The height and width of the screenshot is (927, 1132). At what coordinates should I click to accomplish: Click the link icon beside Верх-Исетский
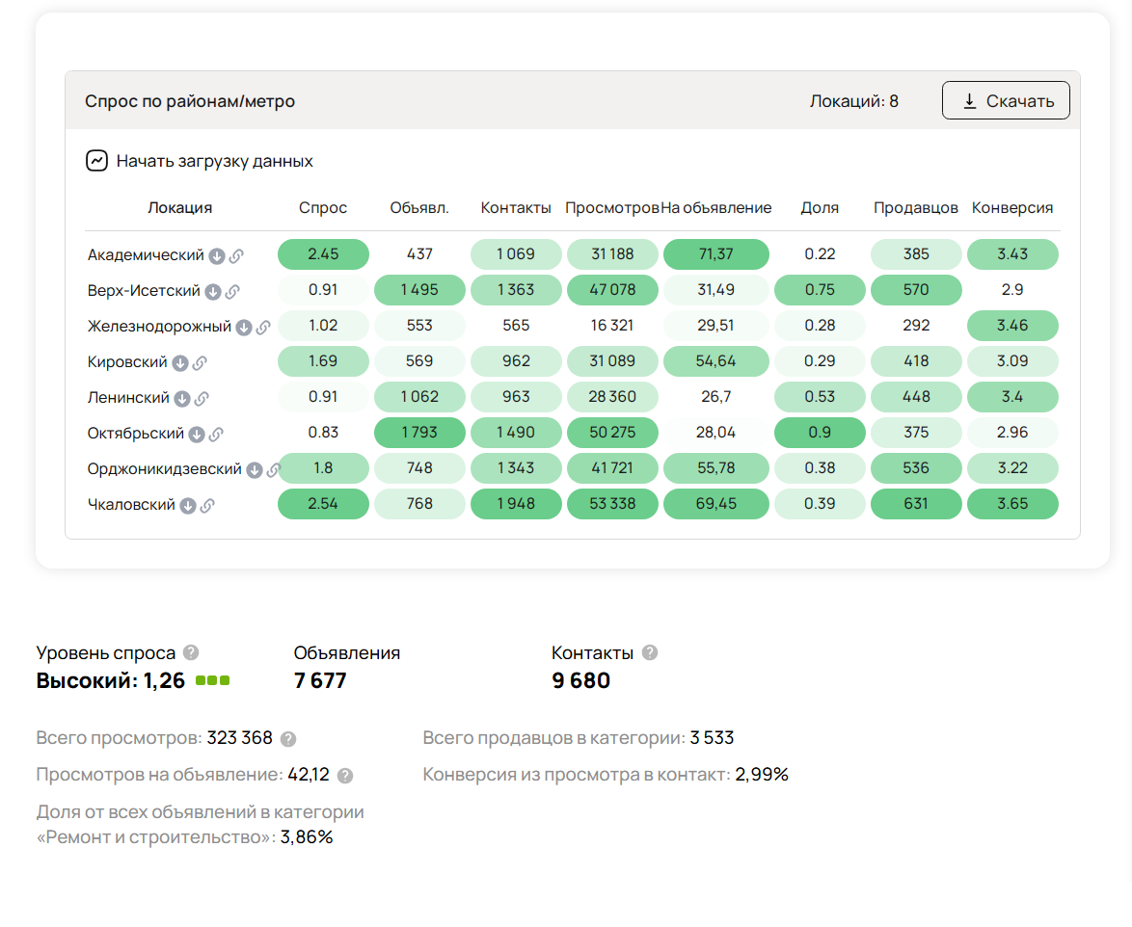[232, 291]
